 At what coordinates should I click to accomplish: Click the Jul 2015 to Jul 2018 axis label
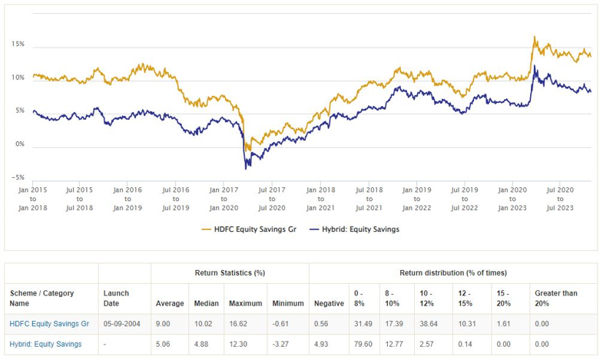click(x=79, y=199)
